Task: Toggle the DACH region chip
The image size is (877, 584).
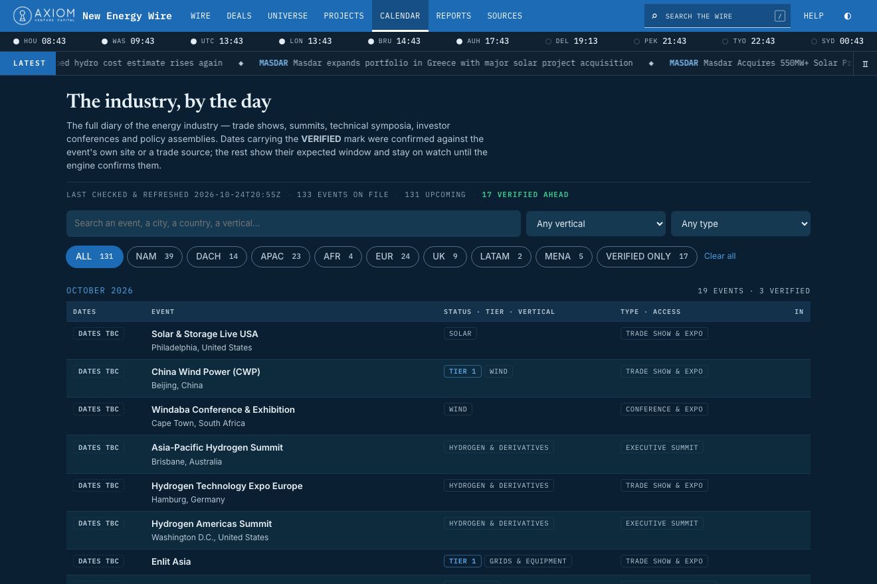Action: point(217,257)
